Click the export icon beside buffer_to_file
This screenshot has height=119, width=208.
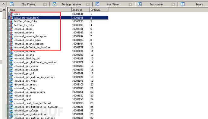point(11,25)
